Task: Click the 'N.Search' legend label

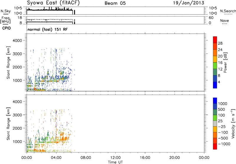Action: (x=228, y=11)
